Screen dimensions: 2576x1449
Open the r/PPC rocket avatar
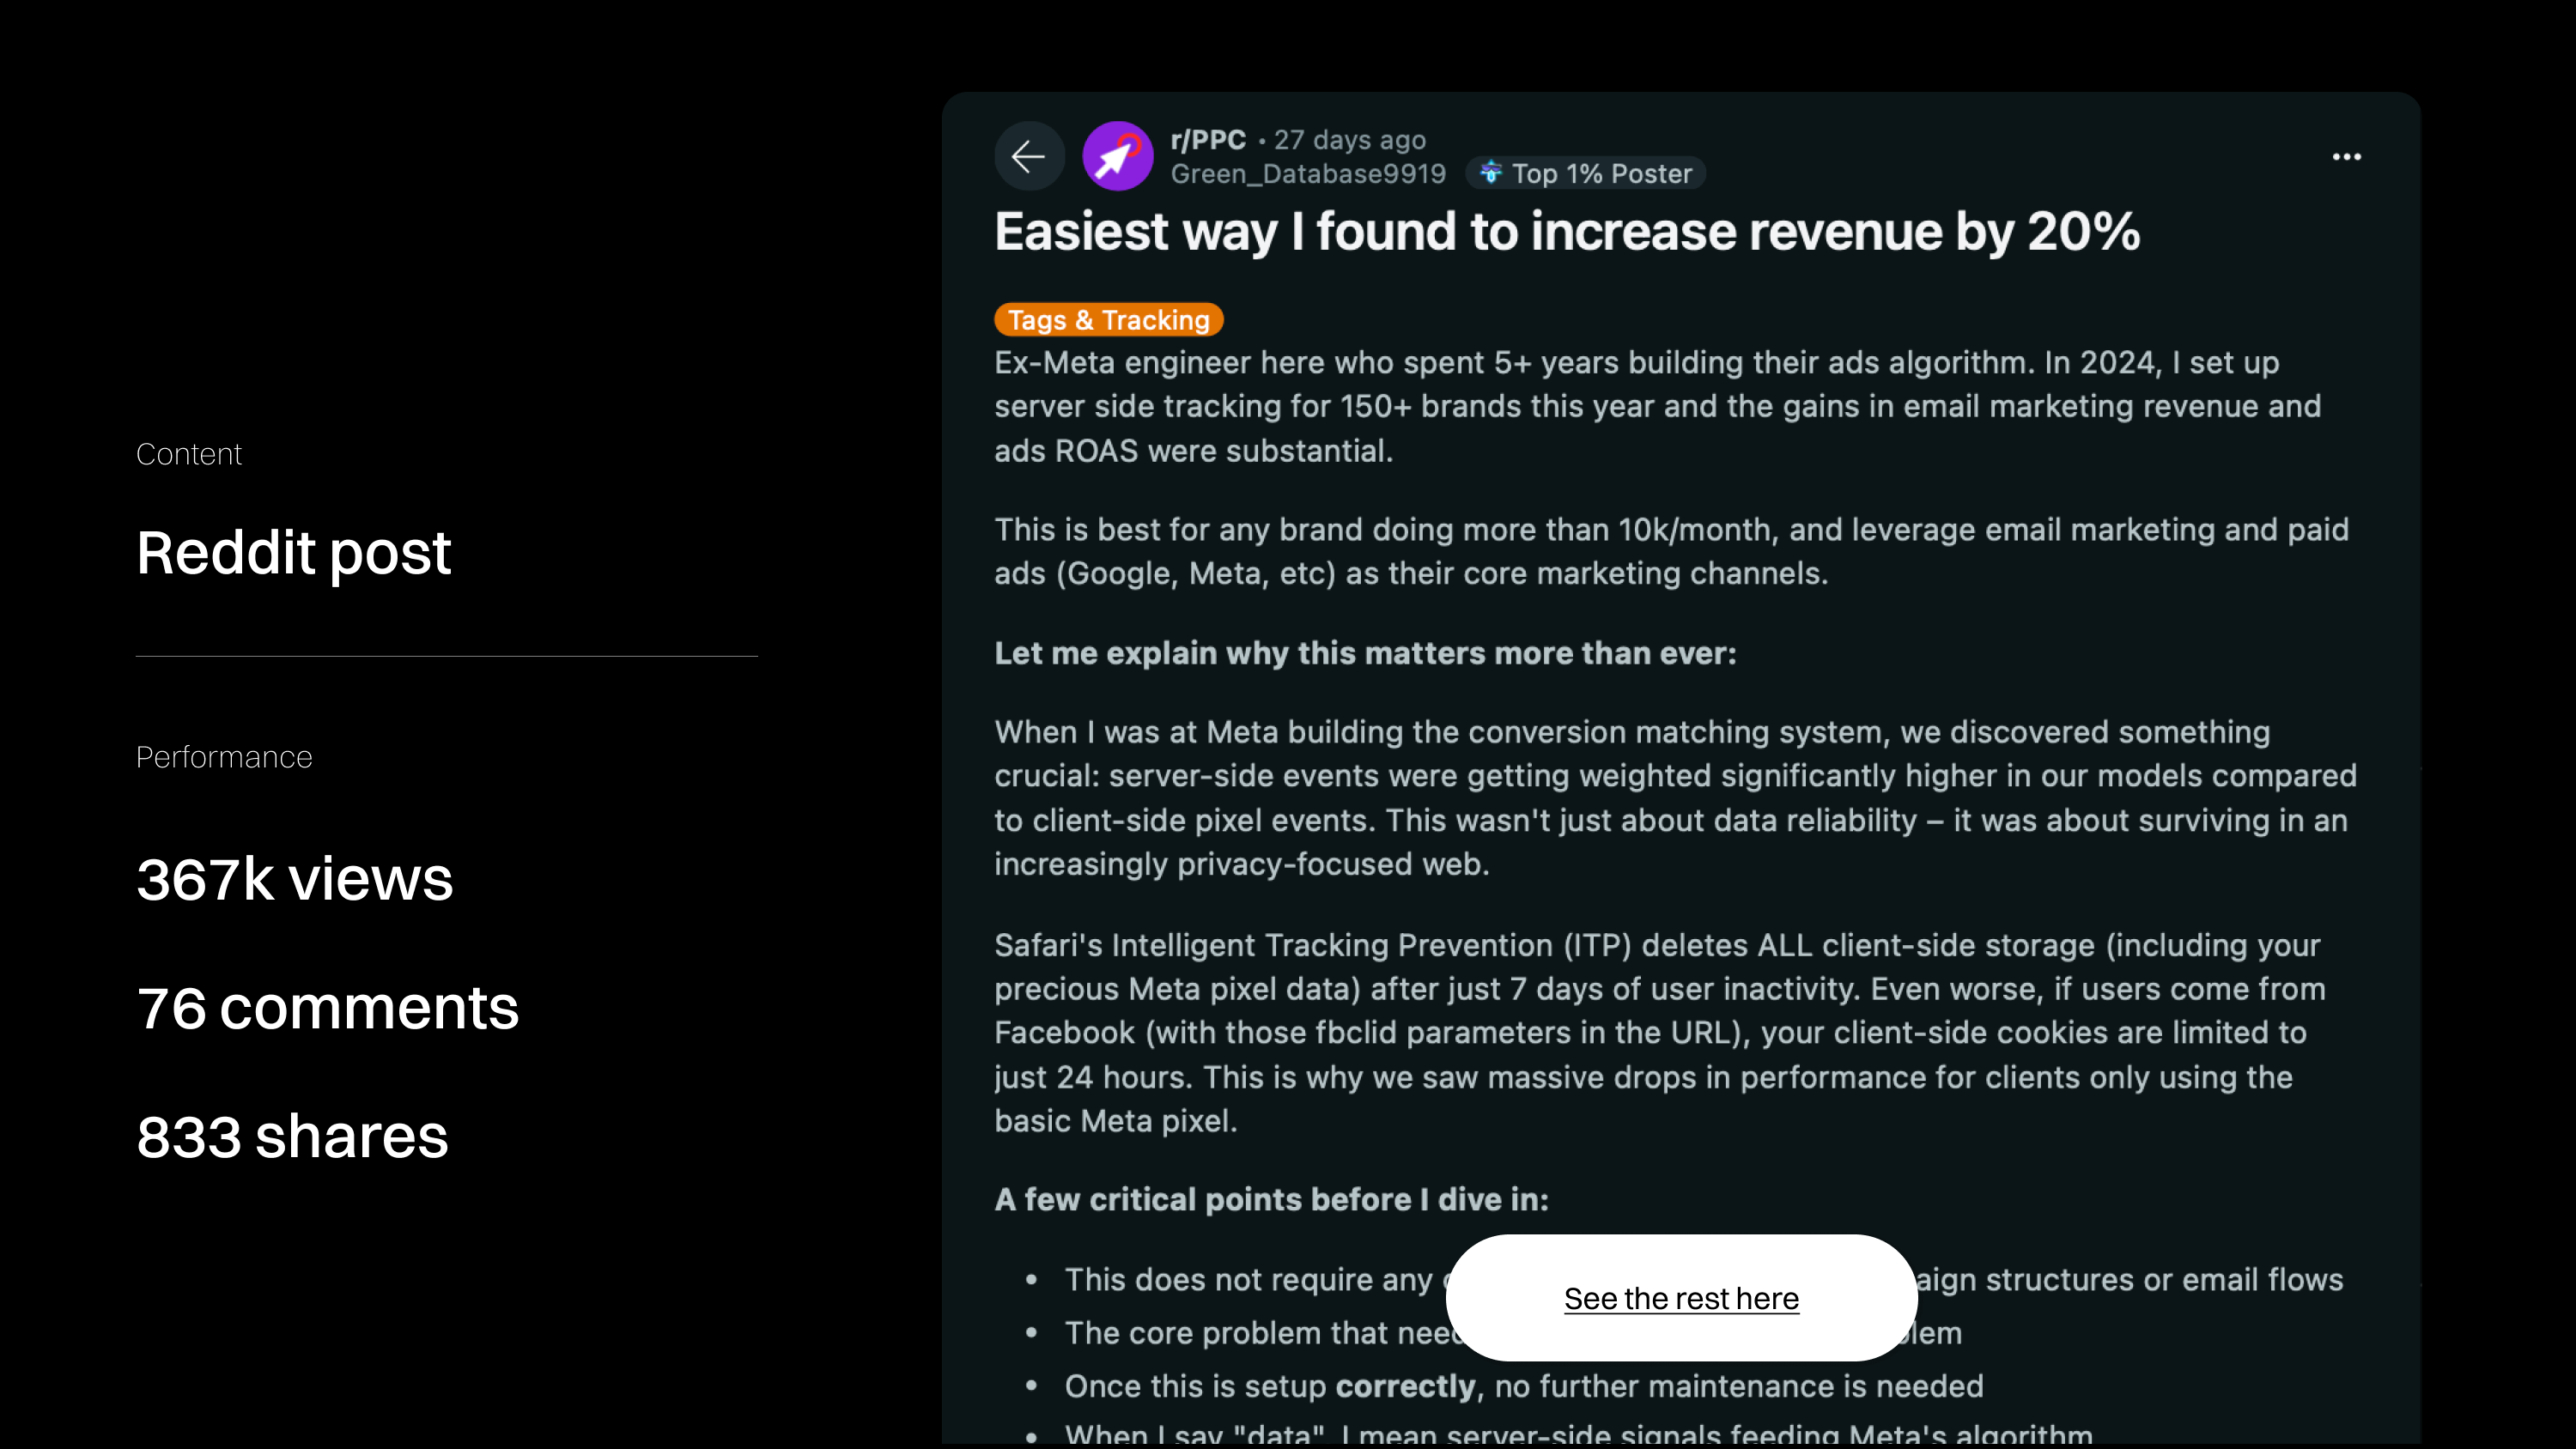coord(1117,157)
